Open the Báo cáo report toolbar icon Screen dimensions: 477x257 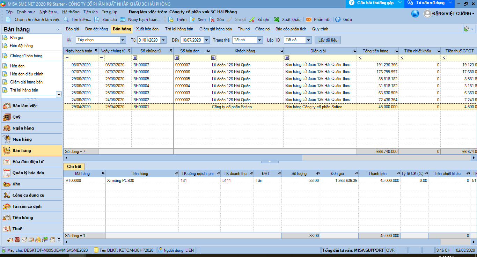[97, 20]
